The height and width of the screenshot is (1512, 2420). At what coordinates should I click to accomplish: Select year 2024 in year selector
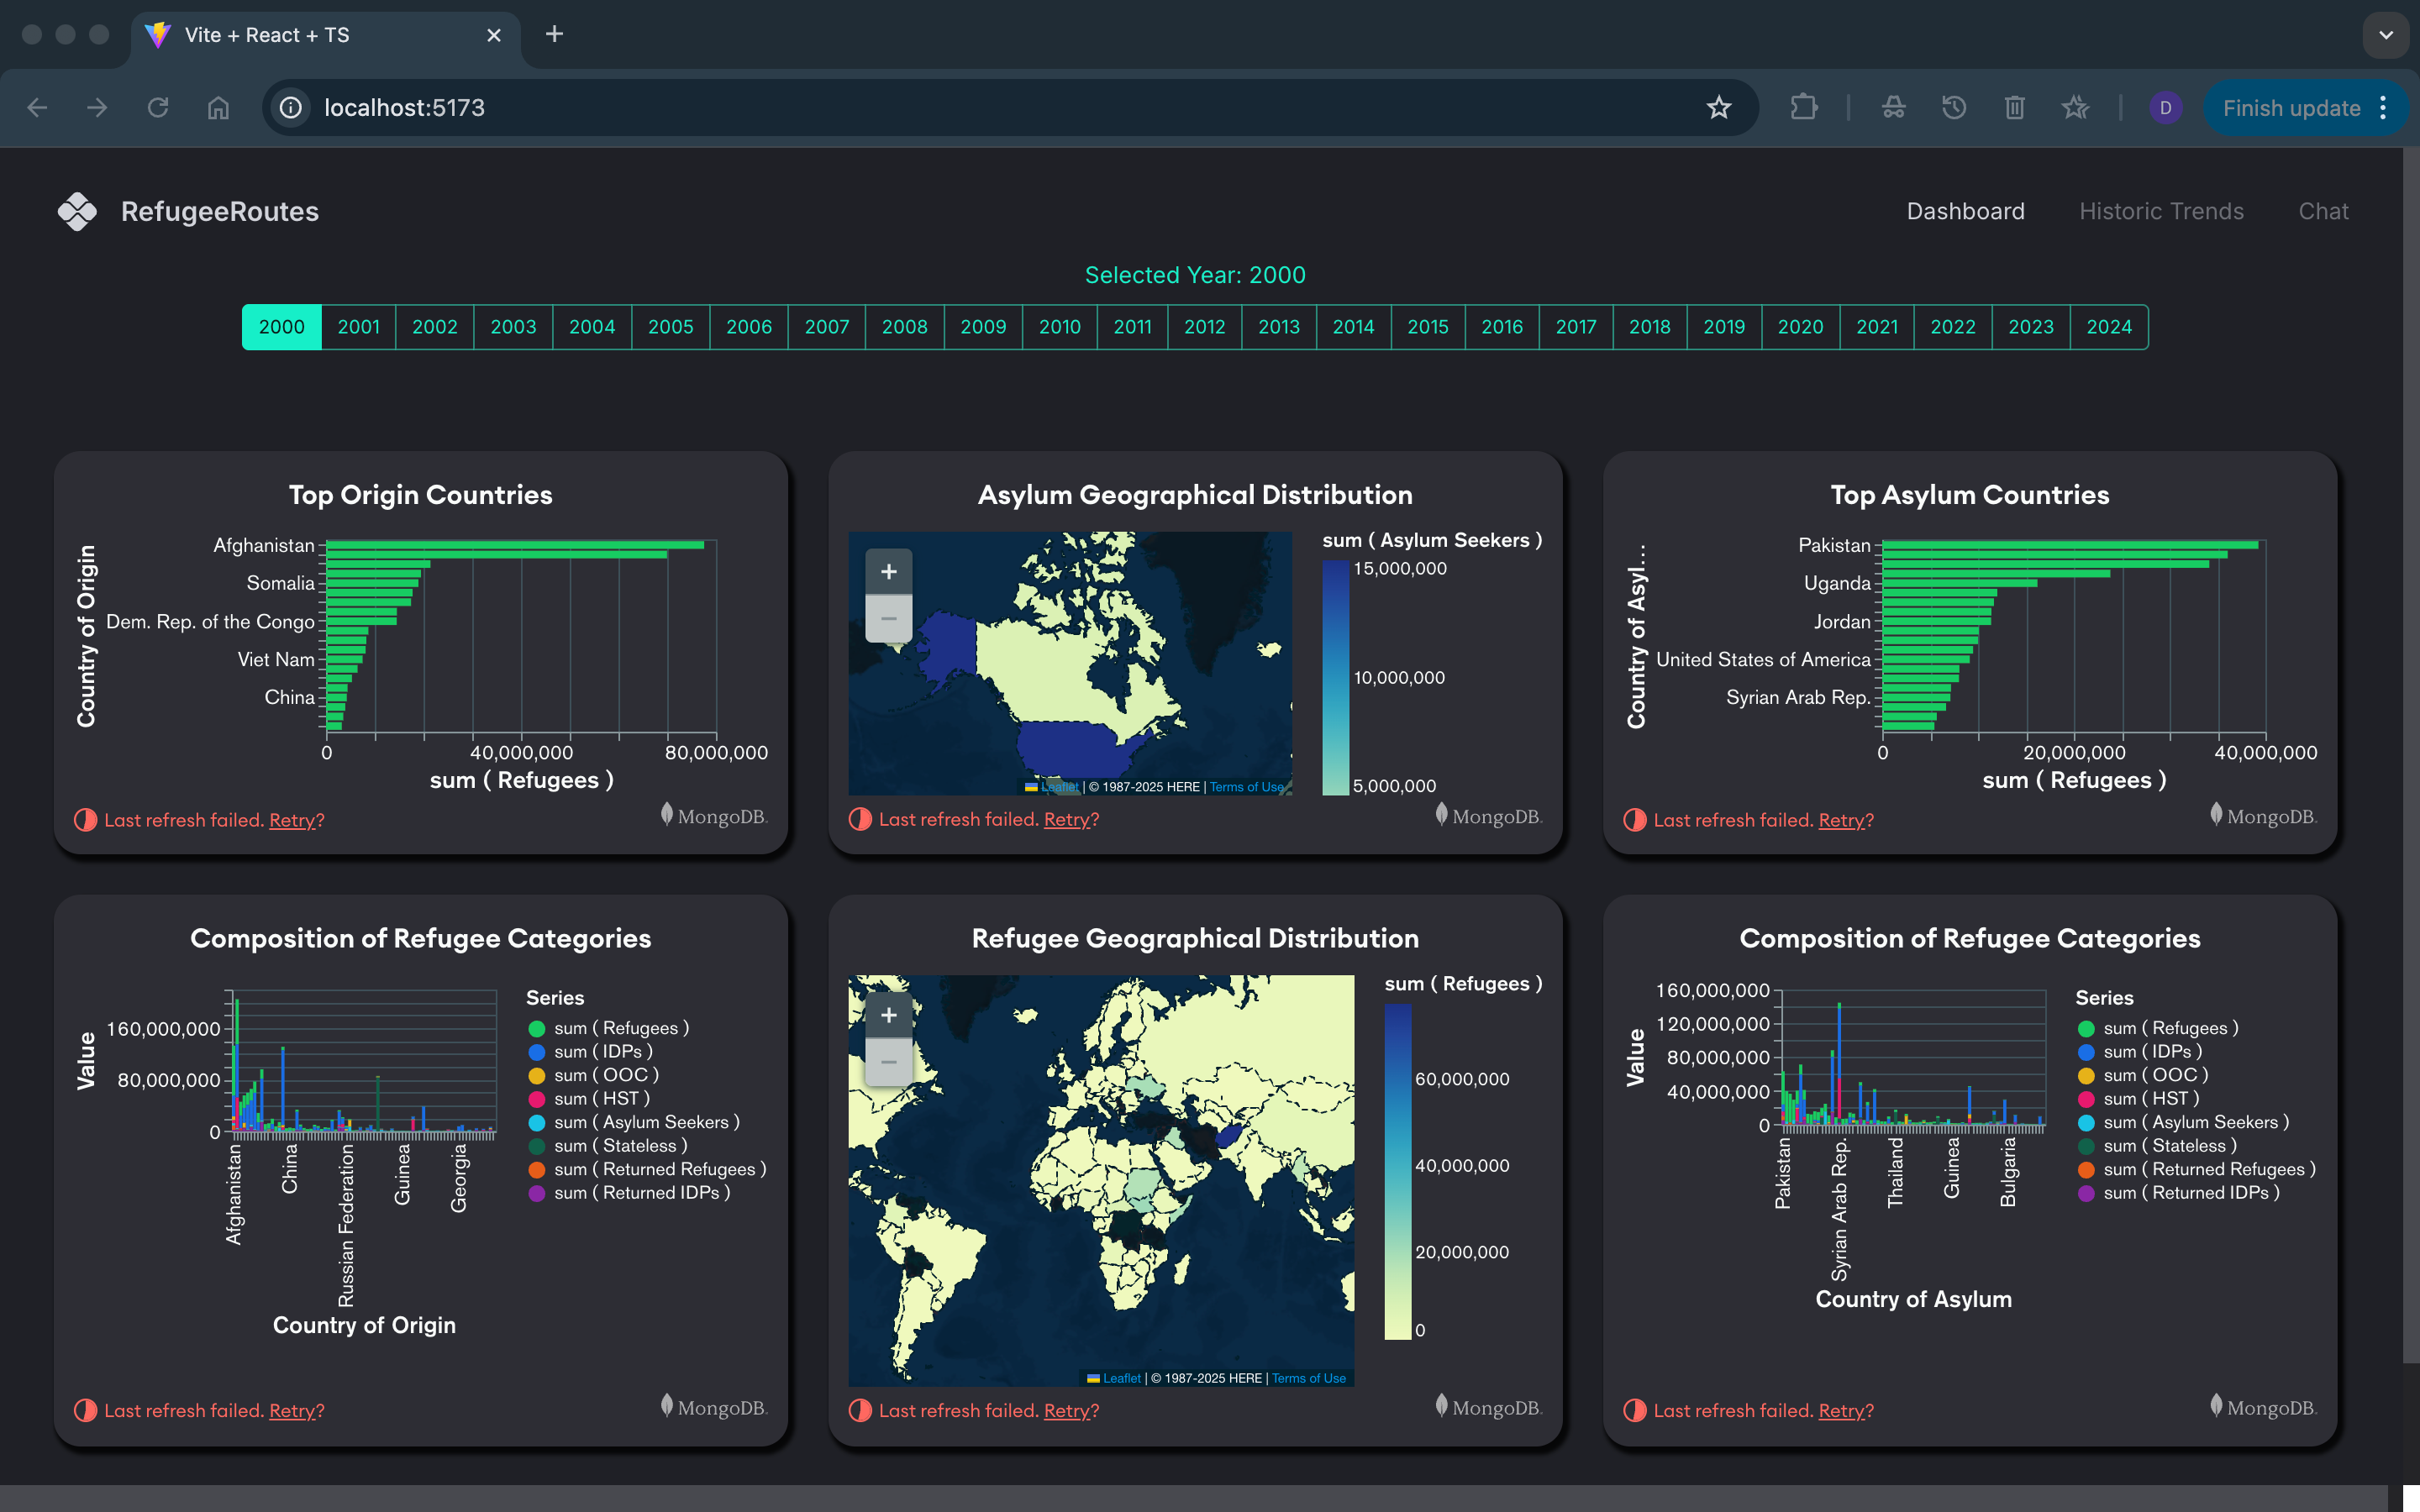click(2108, 327)
